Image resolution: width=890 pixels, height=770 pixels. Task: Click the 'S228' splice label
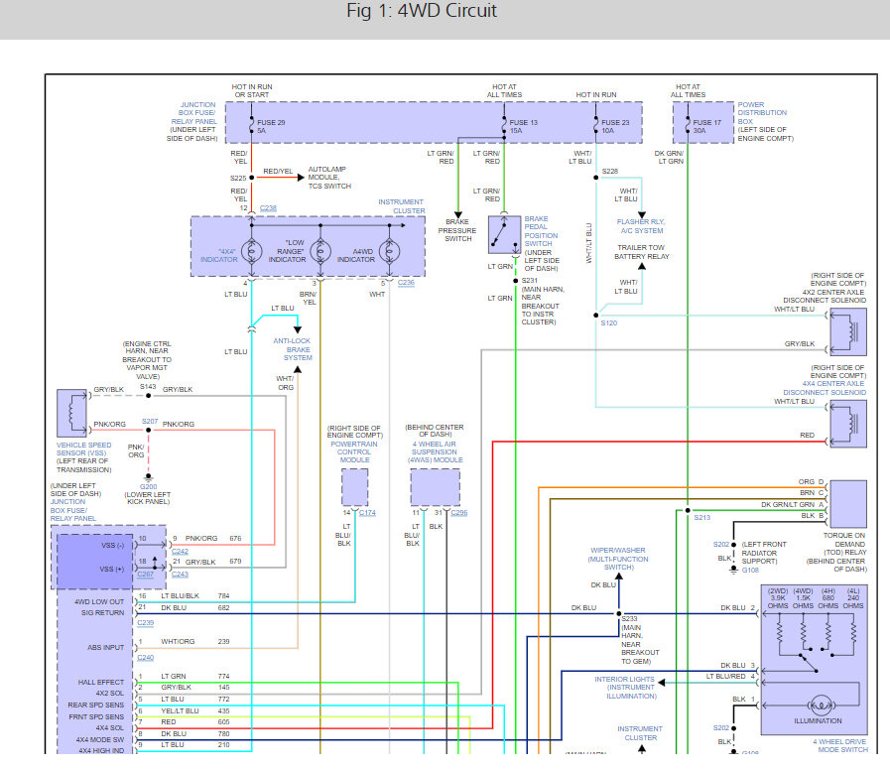pos(610,171)
